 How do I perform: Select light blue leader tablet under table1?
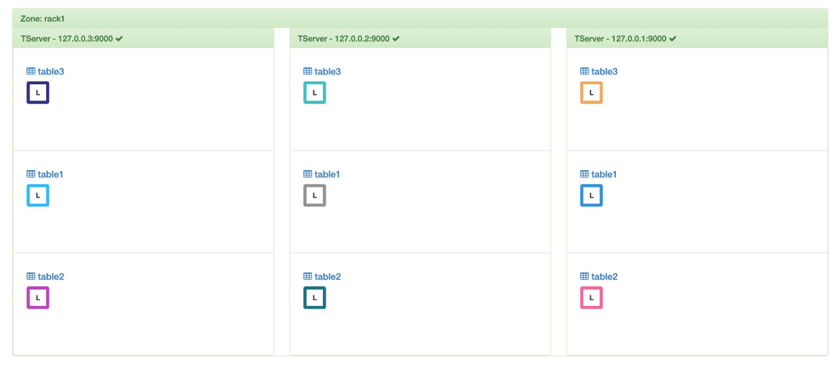click(x=38, y=196)
